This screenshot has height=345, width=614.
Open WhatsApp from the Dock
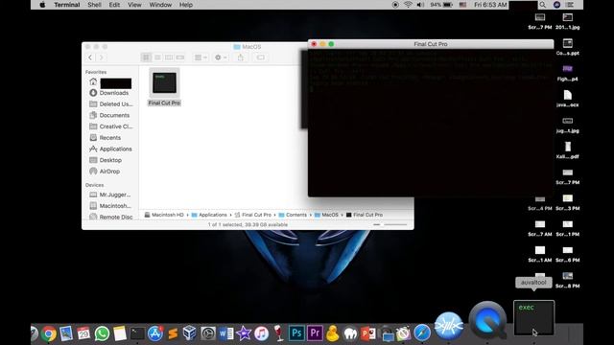tap(102, 333)
